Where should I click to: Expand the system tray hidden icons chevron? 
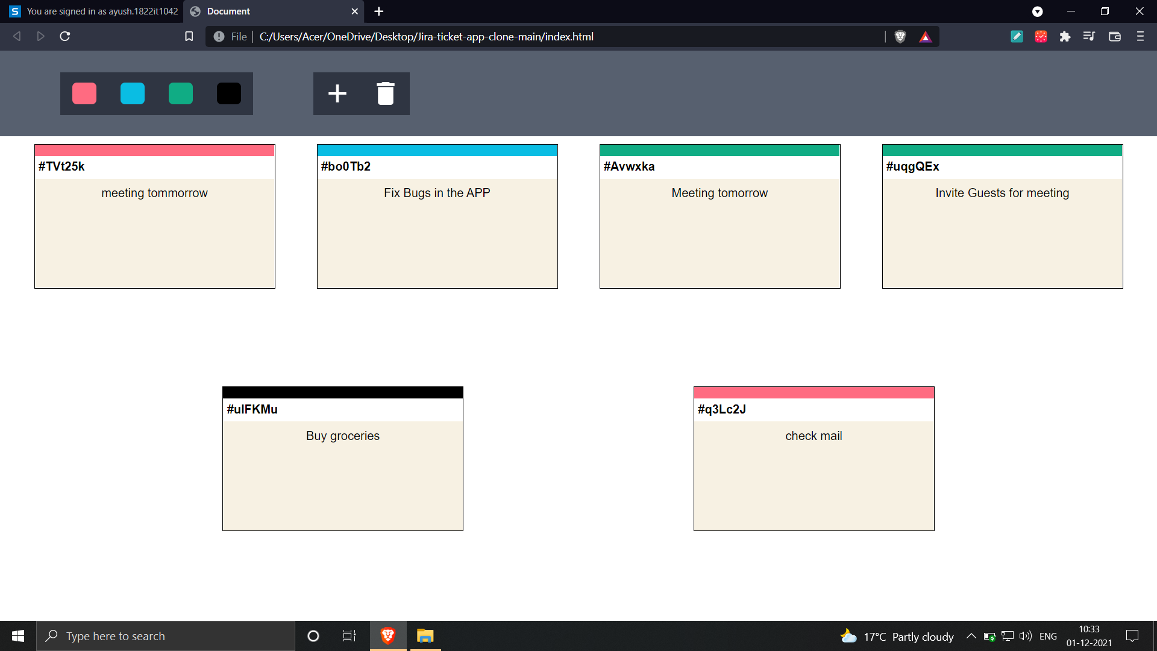971,636
